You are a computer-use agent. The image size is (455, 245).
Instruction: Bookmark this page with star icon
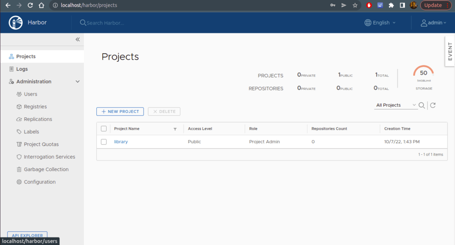(355, 5)
